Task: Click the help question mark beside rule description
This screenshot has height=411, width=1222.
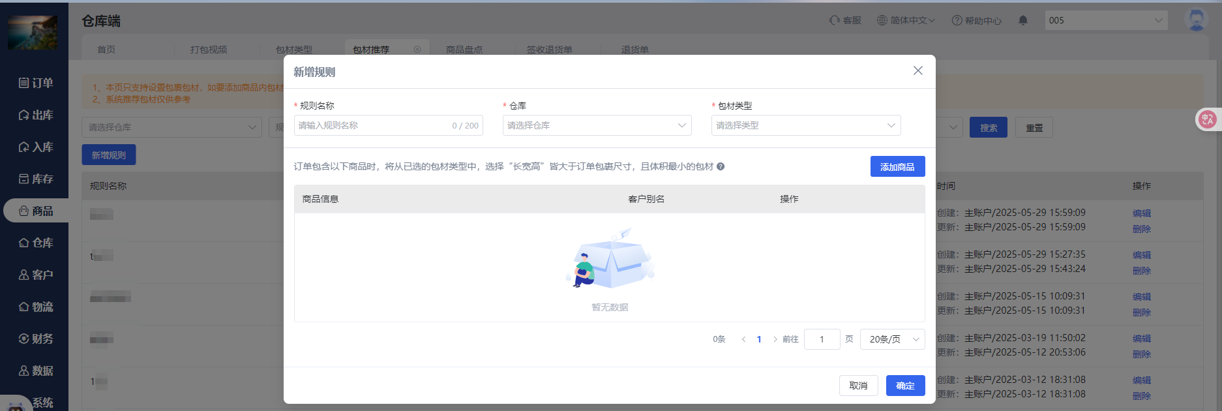Action: [x=721, y=166]
